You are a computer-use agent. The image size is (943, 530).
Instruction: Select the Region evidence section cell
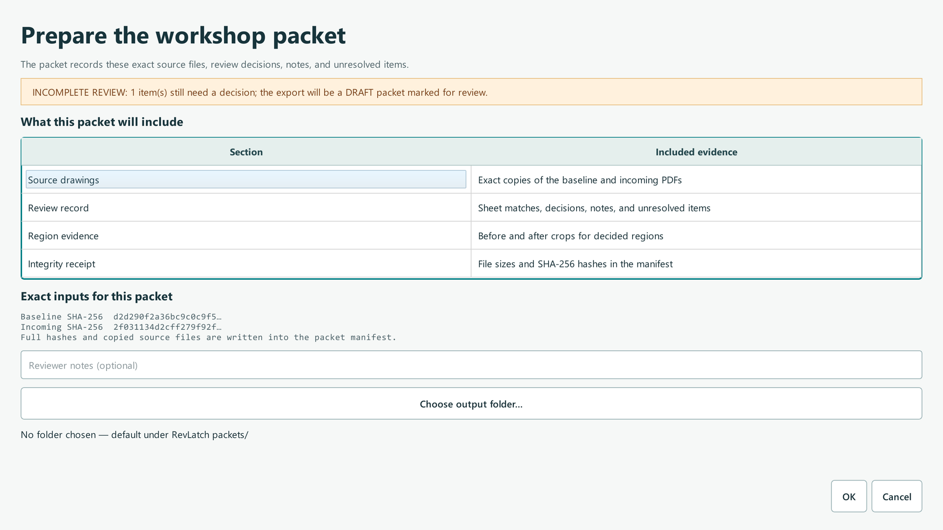pyautogui.click(x=246, y=236)
